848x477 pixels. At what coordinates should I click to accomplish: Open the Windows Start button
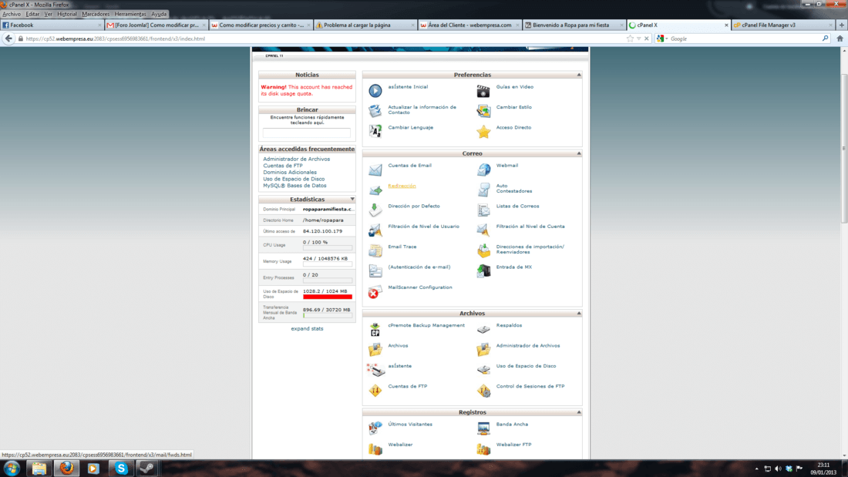pos(12,469)
